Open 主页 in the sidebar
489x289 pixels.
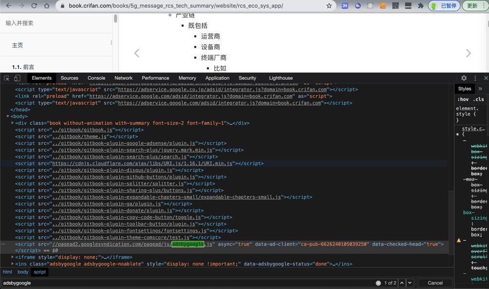pyautogui.click(x=18, y=45)
